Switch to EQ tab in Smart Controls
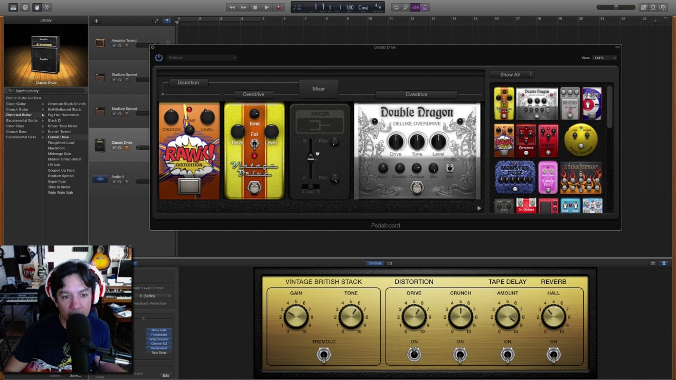The image size is (676, 380). pos(390,263)
